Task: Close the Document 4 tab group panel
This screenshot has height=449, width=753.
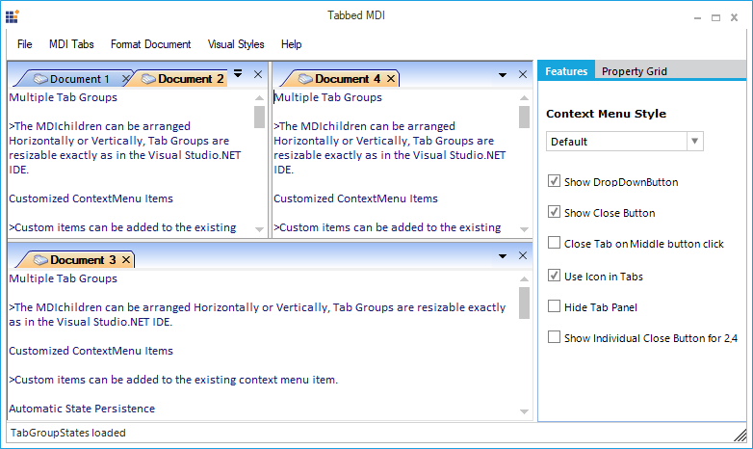Action: (523, 74)
